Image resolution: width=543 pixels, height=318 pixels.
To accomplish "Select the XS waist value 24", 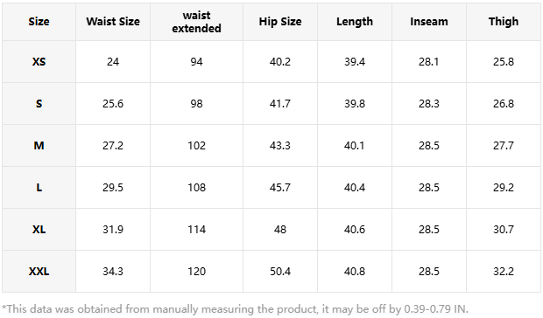I will point(113,62).
